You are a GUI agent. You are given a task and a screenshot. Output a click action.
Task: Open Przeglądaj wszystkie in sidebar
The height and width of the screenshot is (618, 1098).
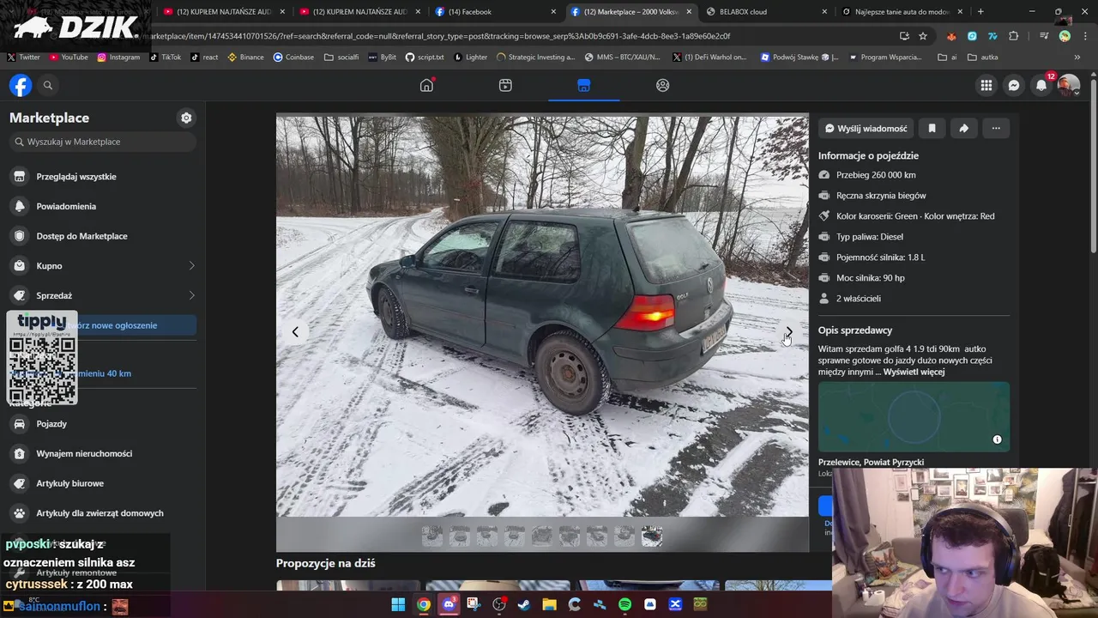pos(103,176)
